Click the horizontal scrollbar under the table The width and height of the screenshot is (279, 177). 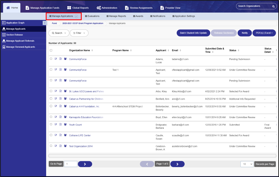pyautogui.click(x=162, y=156)
